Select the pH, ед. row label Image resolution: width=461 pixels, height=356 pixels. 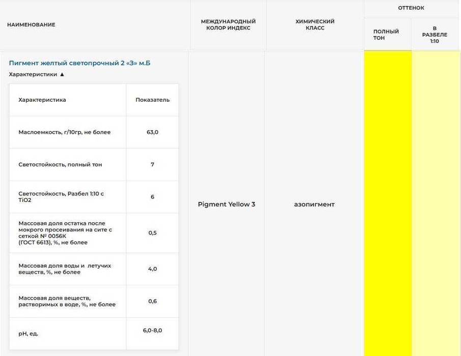pos(28,334)
